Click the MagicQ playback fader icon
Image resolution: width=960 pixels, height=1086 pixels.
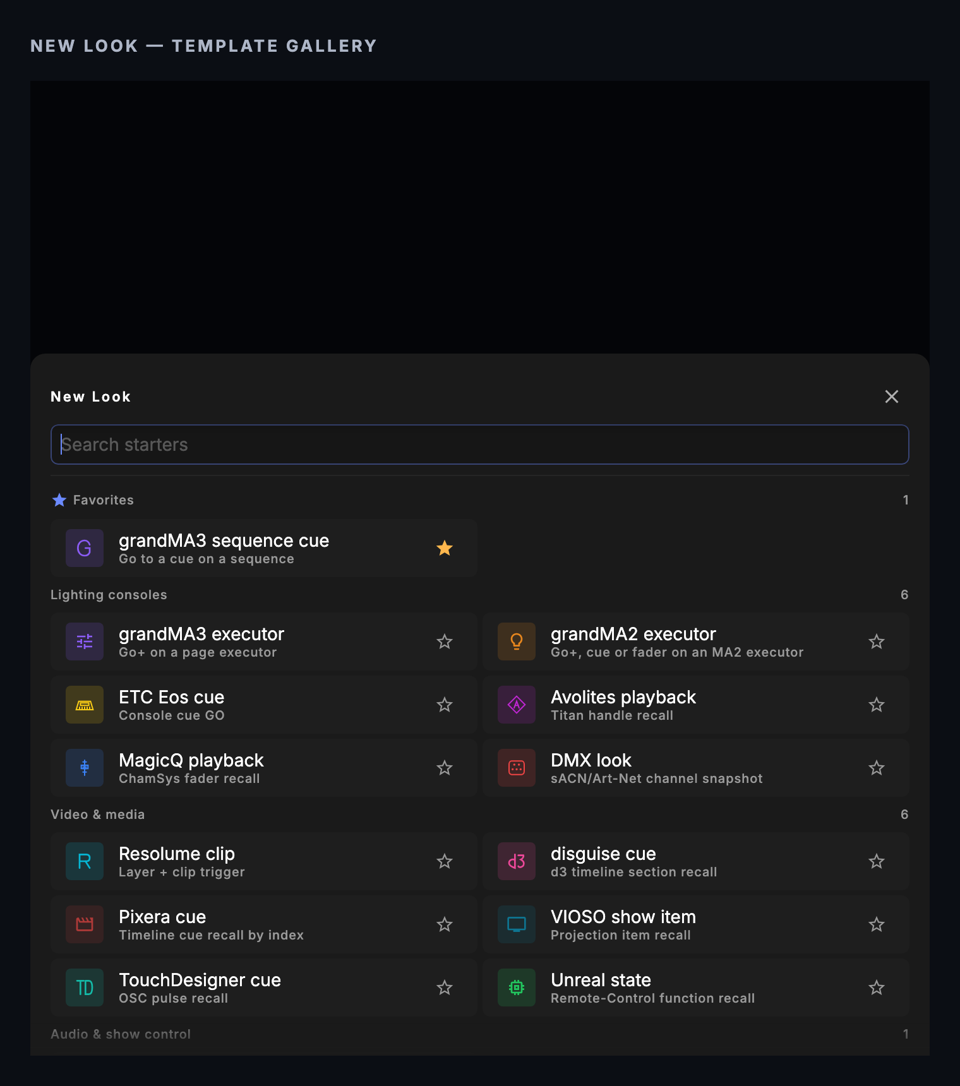[85, 768]
